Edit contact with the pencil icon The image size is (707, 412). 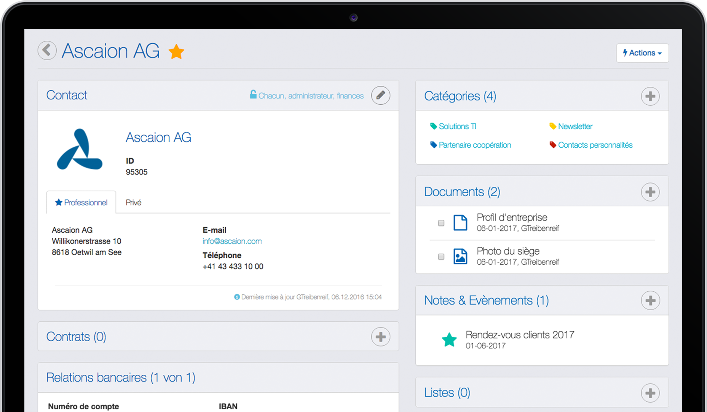(380, 95)
